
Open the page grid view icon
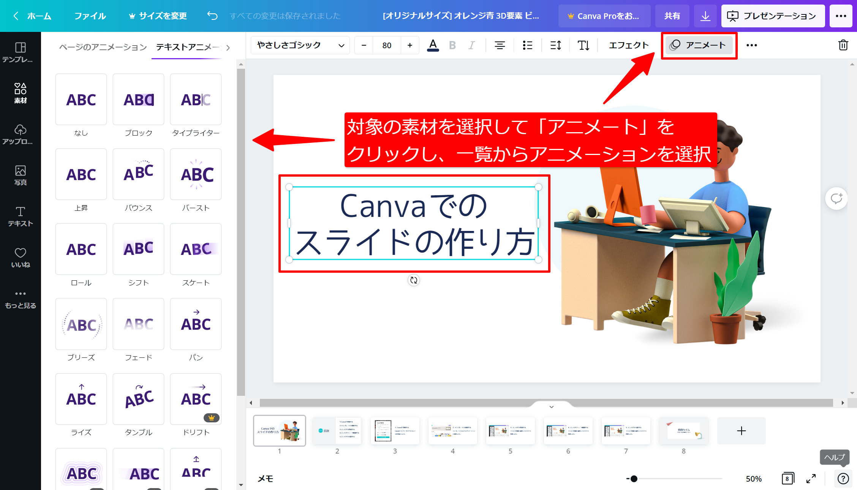tap(787, 479)
